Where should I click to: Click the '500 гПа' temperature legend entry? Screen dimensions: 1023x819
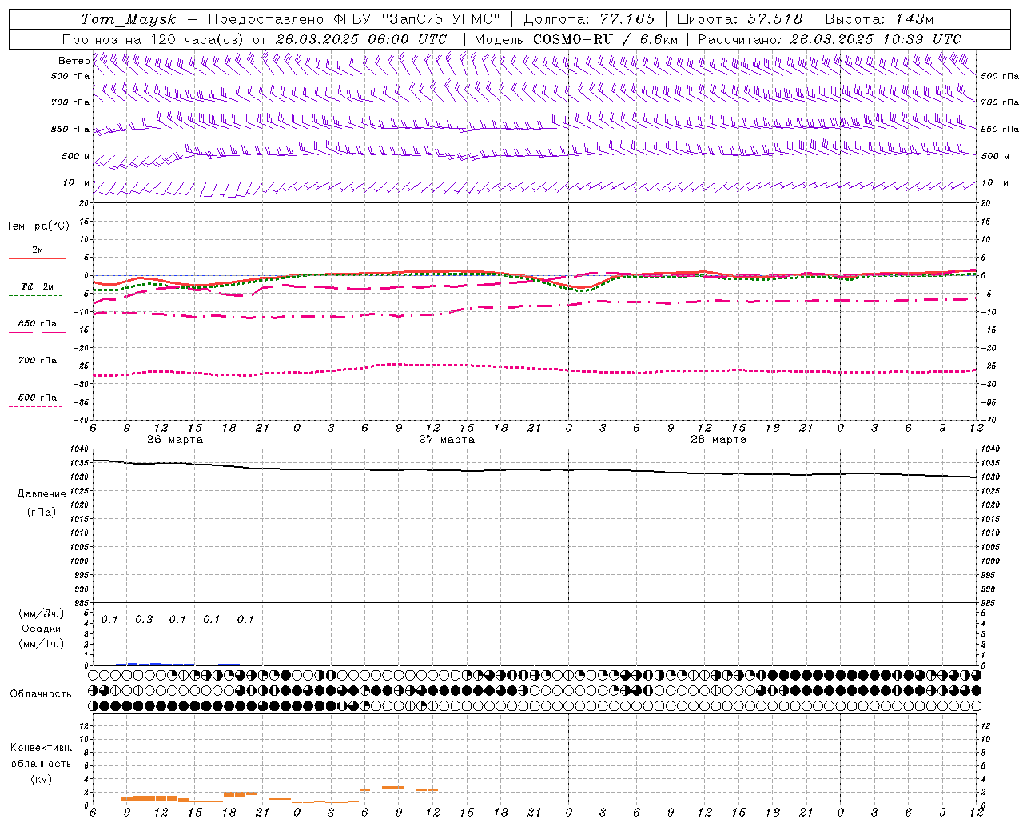[x=38, y=398]
